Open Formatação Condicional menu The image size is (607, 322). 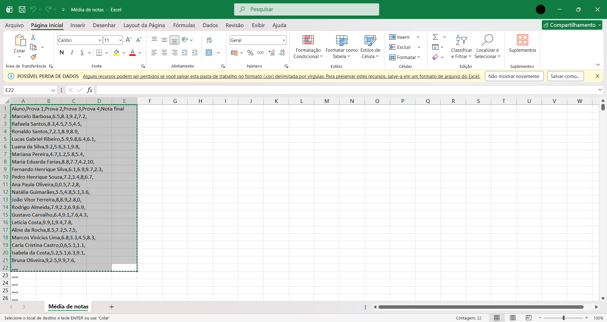tap(308, 47)
